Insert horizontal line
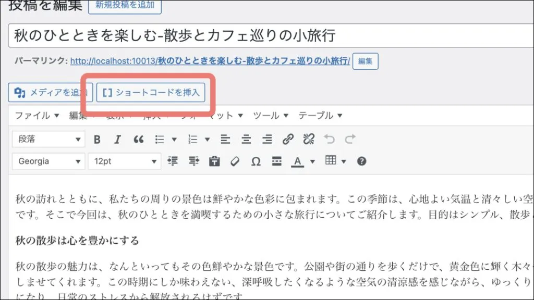 pos(277,161)
